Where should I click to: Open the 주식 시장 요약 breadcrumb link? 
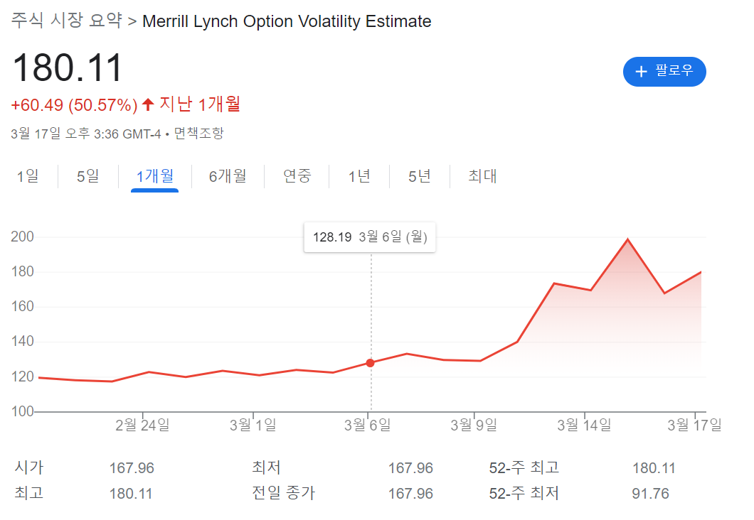coord(67,21)
